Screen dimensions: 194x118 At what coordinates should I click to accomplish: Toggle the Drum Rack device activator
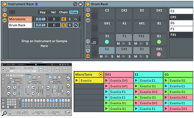[x=88, y=4]
